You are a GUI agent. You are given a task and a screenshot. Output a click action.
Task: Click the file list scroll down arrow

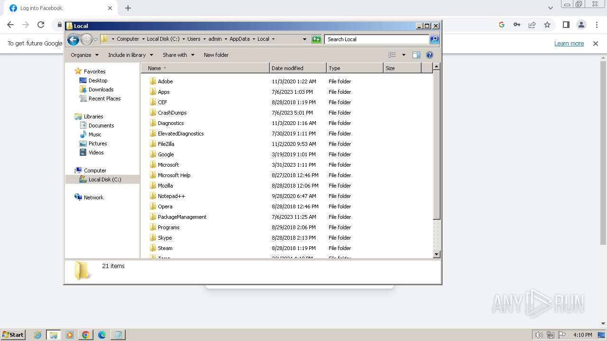click(x=437, y=254)
